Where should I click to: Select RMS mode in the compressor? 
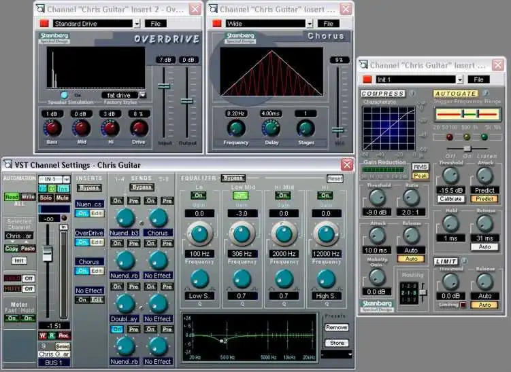click(421, 167)
